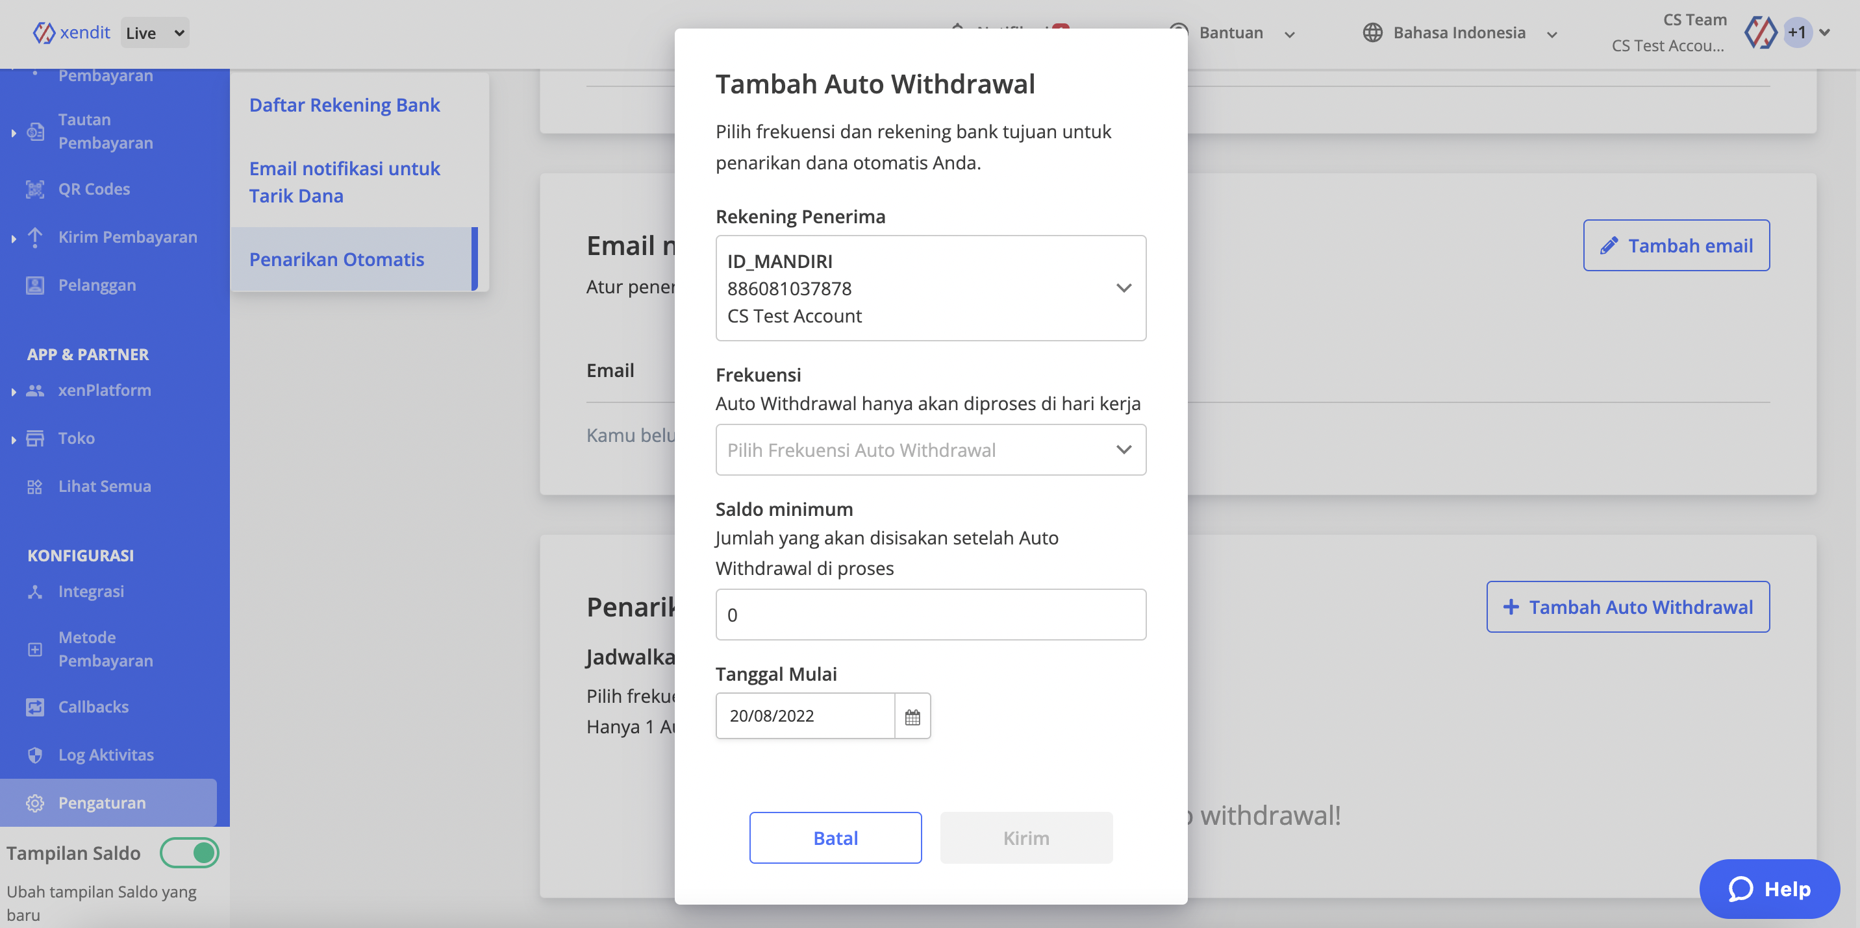Open the Live environment dropdown
The image size is (1860, 928).
click(x=155, y=32)
